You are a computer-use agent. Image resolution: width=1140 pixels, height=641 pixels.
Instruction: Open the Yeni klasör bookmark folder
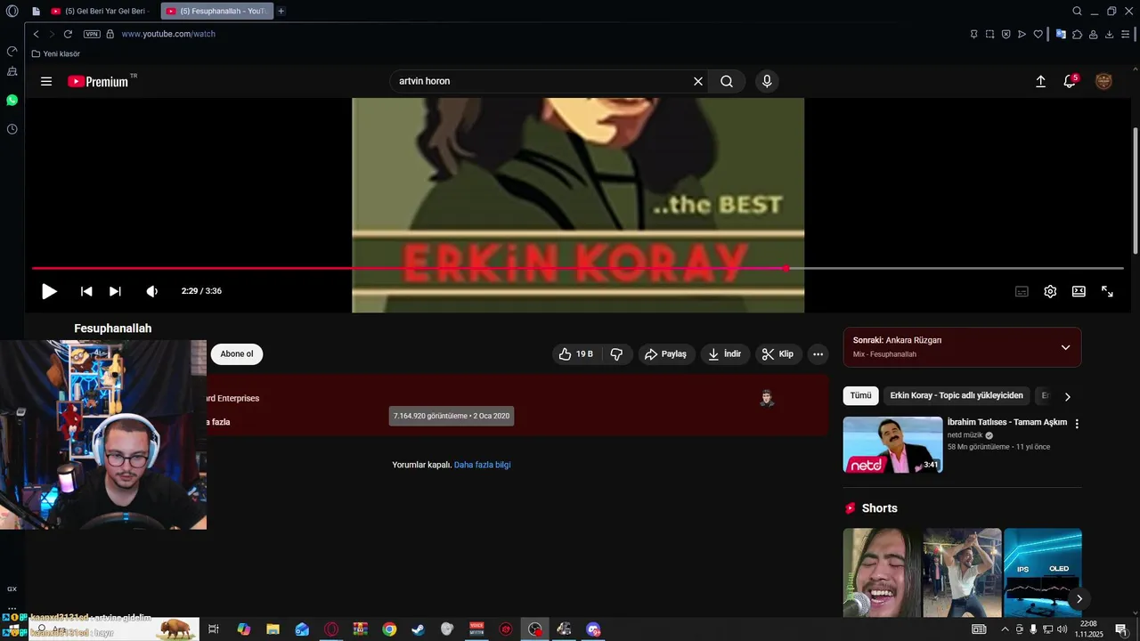(x=56, y=53)
